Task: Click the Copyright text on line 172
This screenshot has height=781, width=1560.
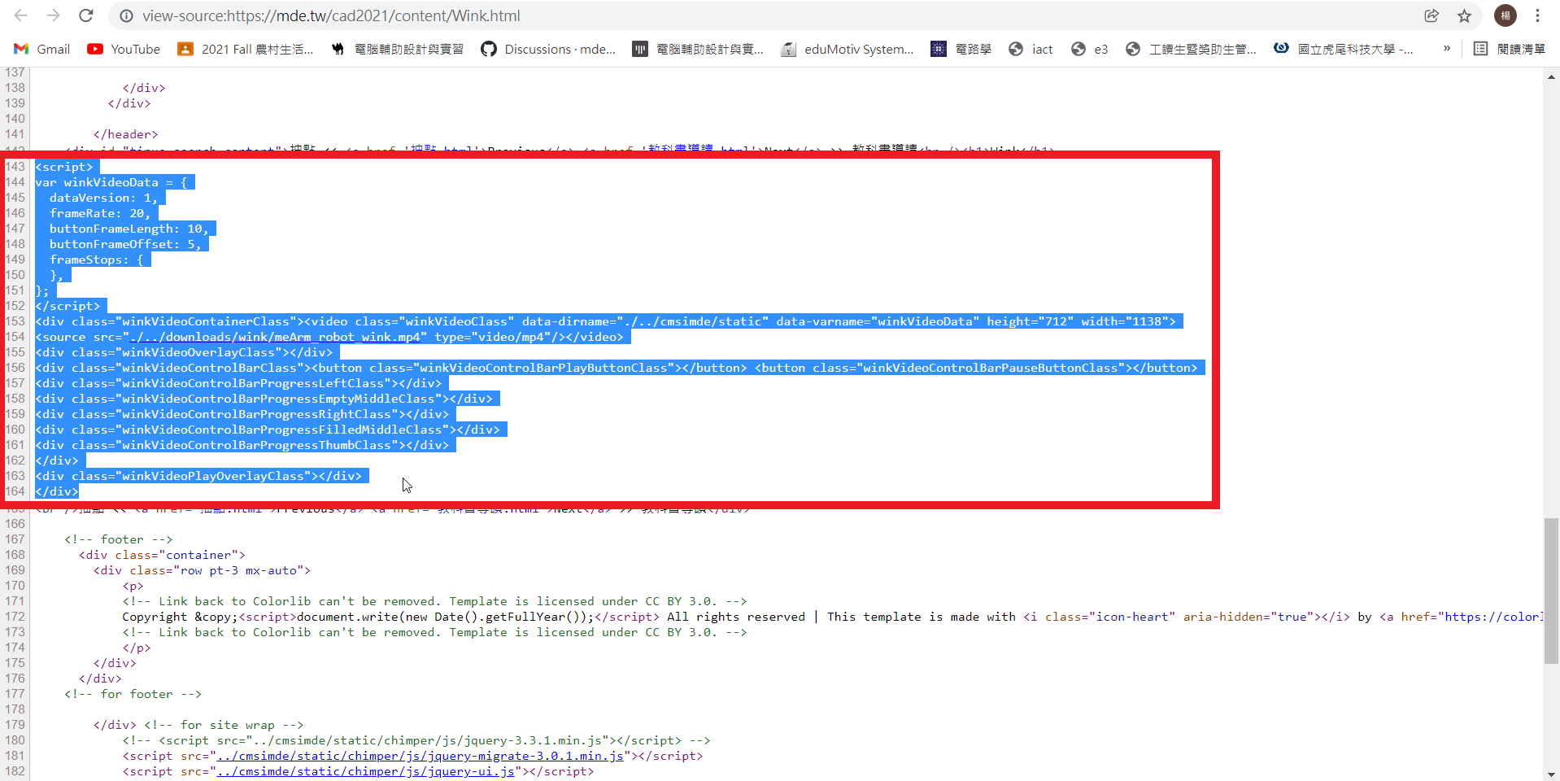Action: coord(155,617)
